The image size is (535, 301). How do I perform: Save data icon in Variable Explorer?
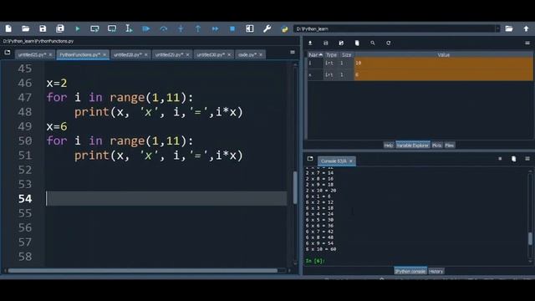pyautogui.click(x=325, y=43)
